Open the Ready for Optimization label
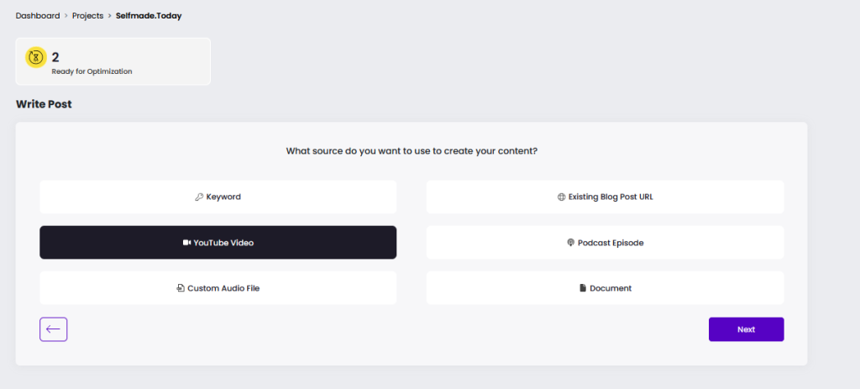This screenshot has height=389, width=860. tap(92, 71)
